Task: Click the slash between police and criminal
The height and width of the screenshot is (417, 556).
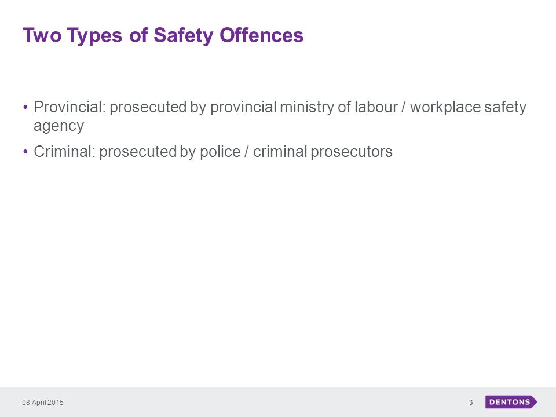Action: click(x=247, y=152)
